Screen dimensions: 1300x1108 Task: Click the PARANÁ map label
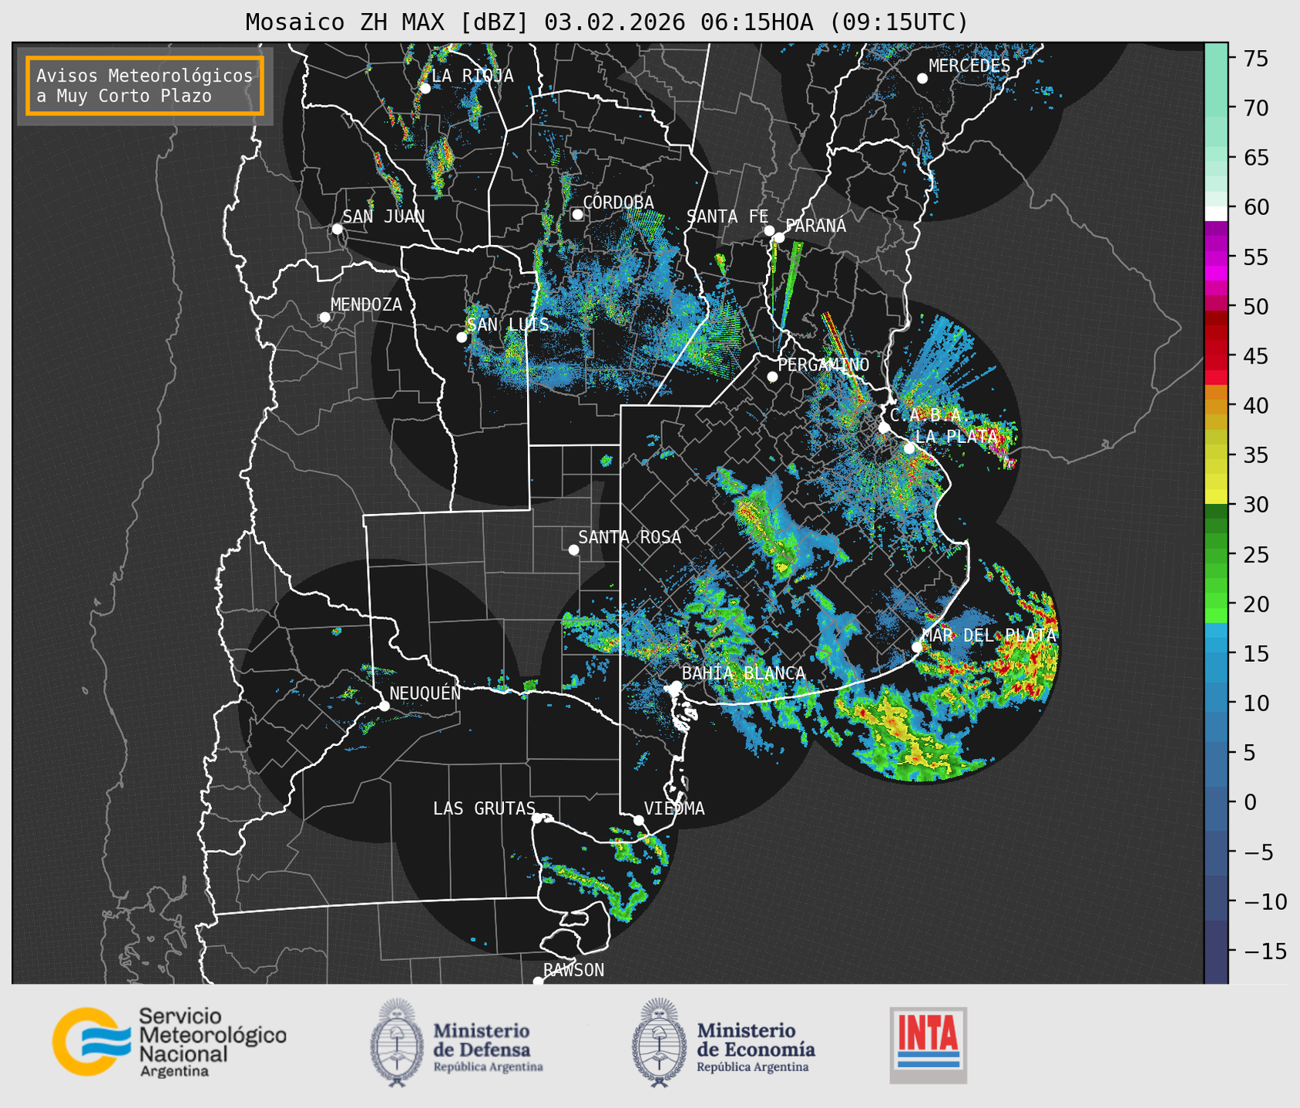coord(815,226)
